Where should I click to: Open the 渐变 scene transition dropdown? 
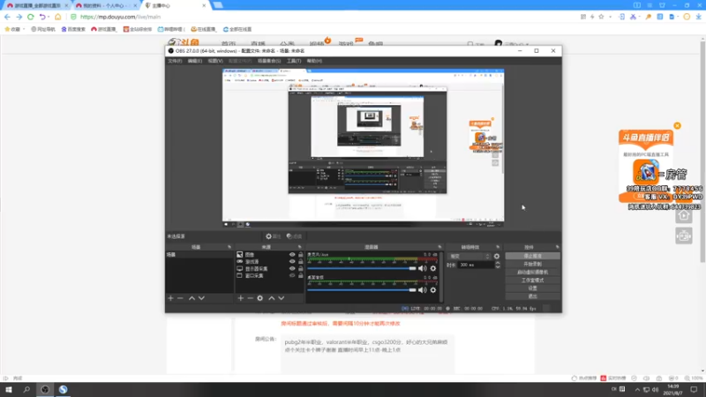tap(469, 256)
